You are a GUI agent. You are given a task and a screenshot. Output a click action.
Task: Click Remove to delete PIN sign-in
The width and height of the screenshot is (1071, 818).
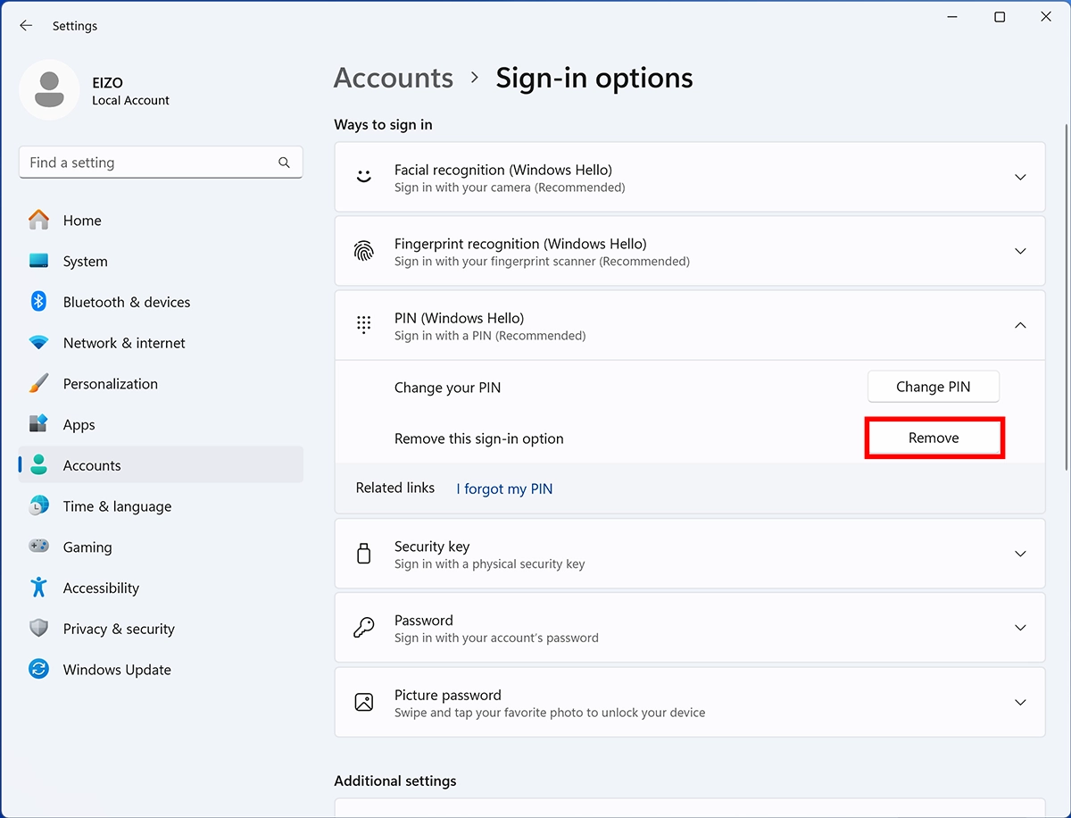tap(934, 438)
